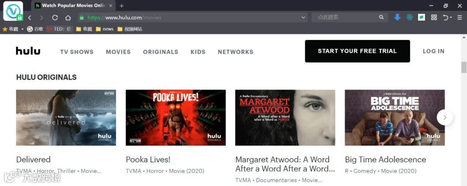Screen dimensions: 467x186
Task: Click the browser logo icon
Action: pos(13,11)
